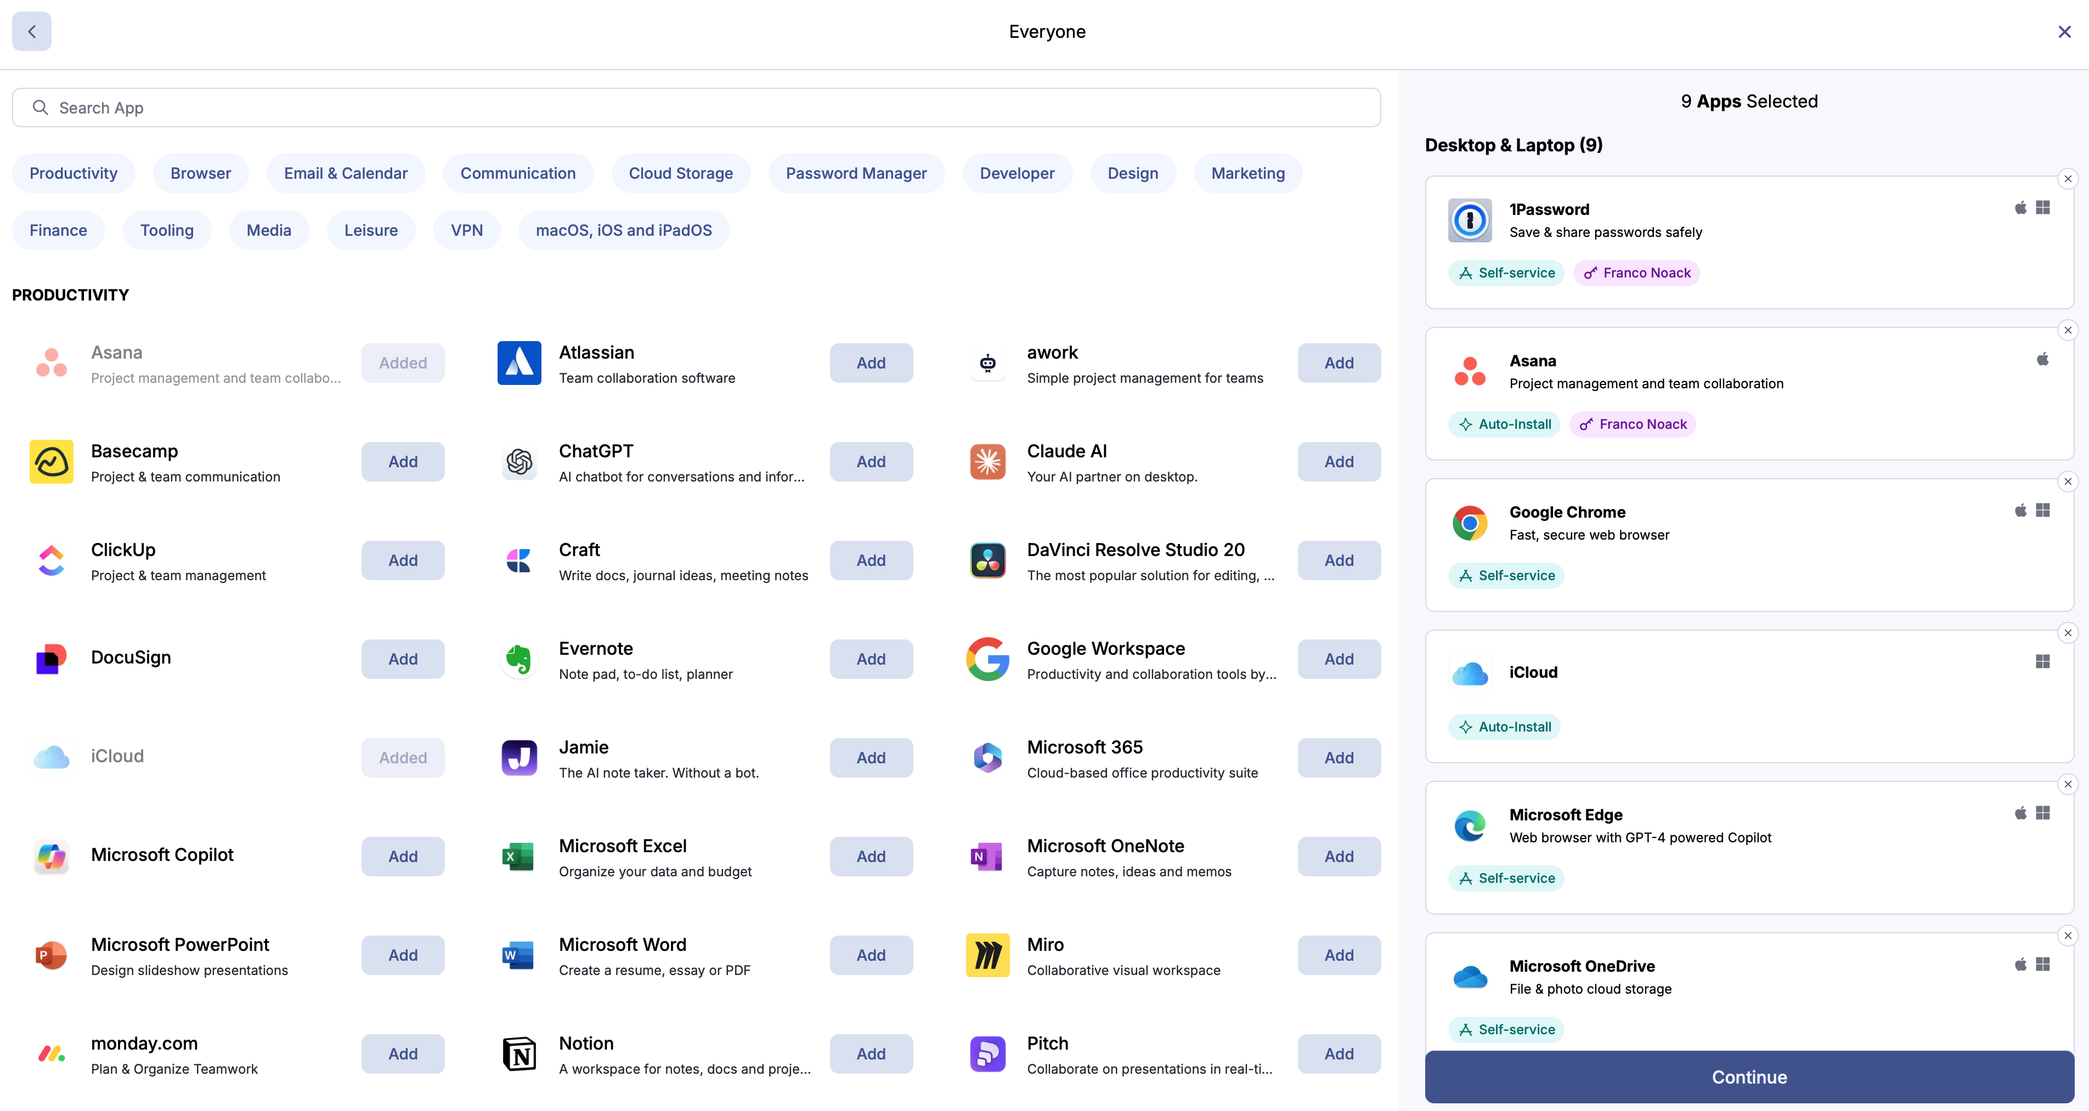Viewport: 2089px width, 1111px height.
Task: Click the Auto-Install tag on Asana
Action: coord(1504,424)
